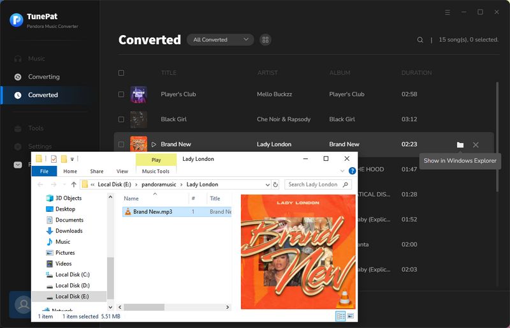Click the Brand New album art preview

point(298,252)
